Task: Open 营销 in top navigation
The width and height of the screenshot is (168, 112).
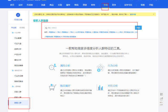Action: [85, 5]
